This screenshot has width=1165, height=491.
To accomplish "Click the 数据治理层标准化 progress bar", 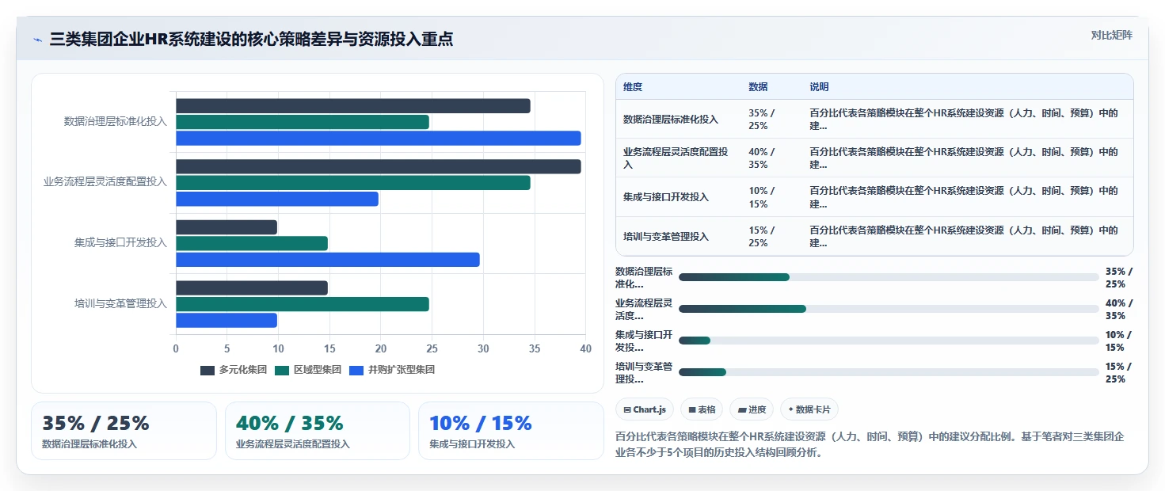I will coord(889,277).
